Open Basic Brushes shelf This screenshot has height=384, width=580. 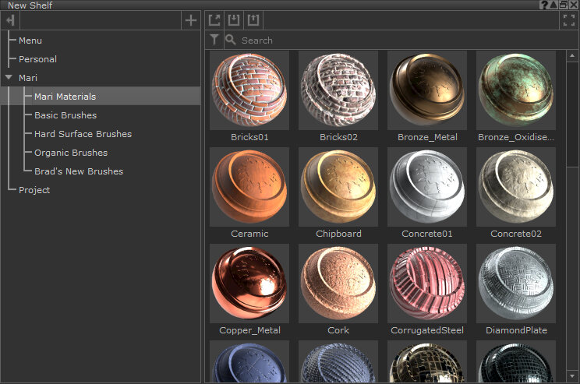(x=65, y=115)
